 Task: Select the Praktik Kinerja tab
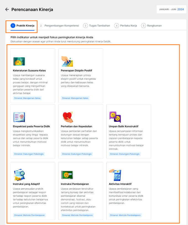[x=22, y=26]
